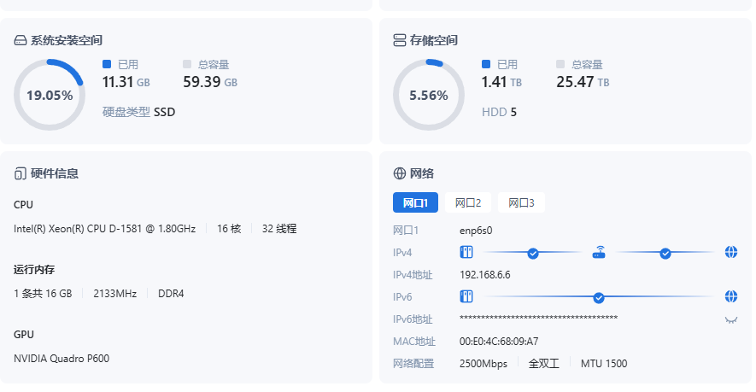Click grey 总容量 legend in storage space

pyautogui.click(x=579, y=65)
